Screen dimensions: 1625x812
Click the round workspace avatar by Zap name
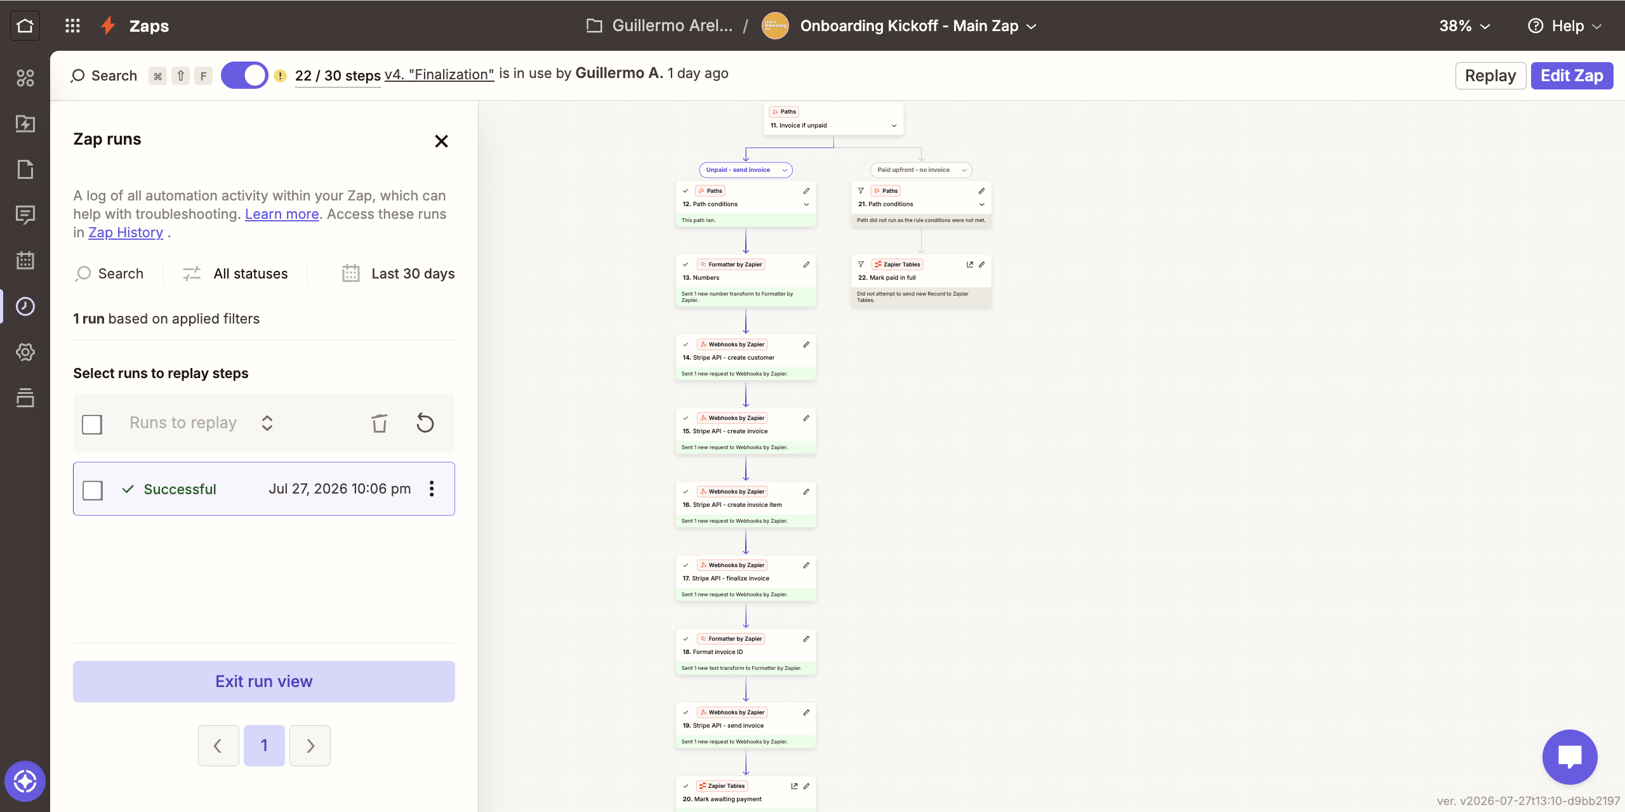point(775,26)
